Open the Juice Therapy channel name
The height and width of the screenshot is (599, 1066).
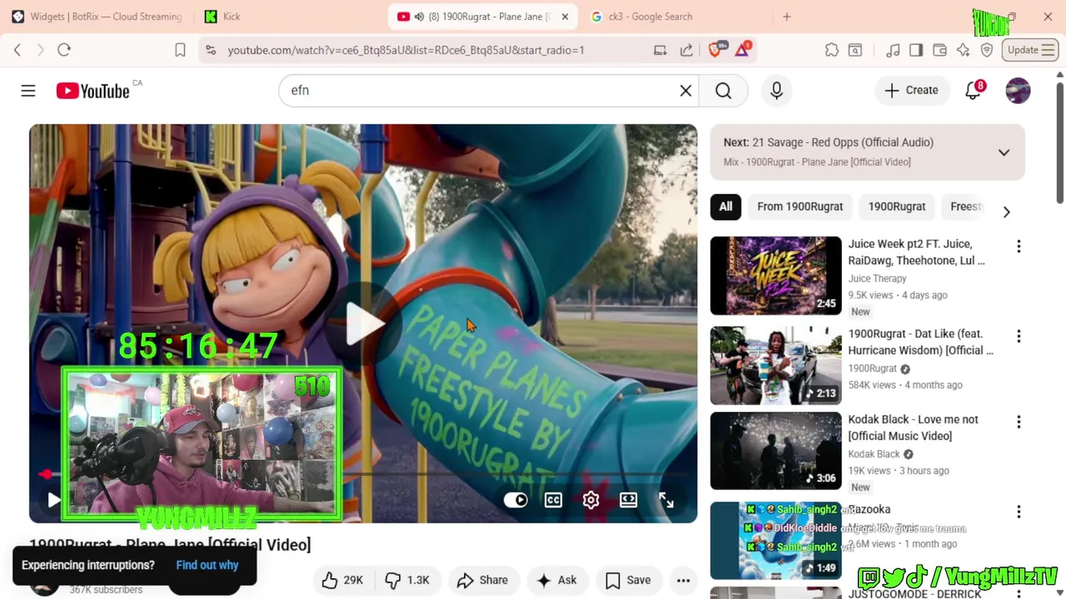[877, 279]
